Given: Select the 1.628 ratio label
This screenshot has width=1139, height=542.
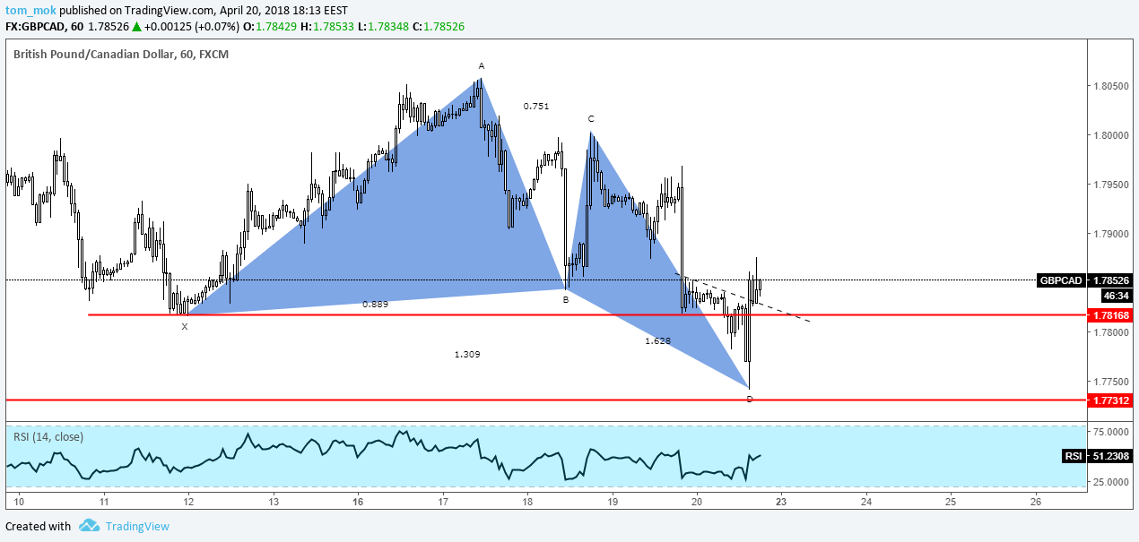Looking at the screenshot, I should (657, 341).
